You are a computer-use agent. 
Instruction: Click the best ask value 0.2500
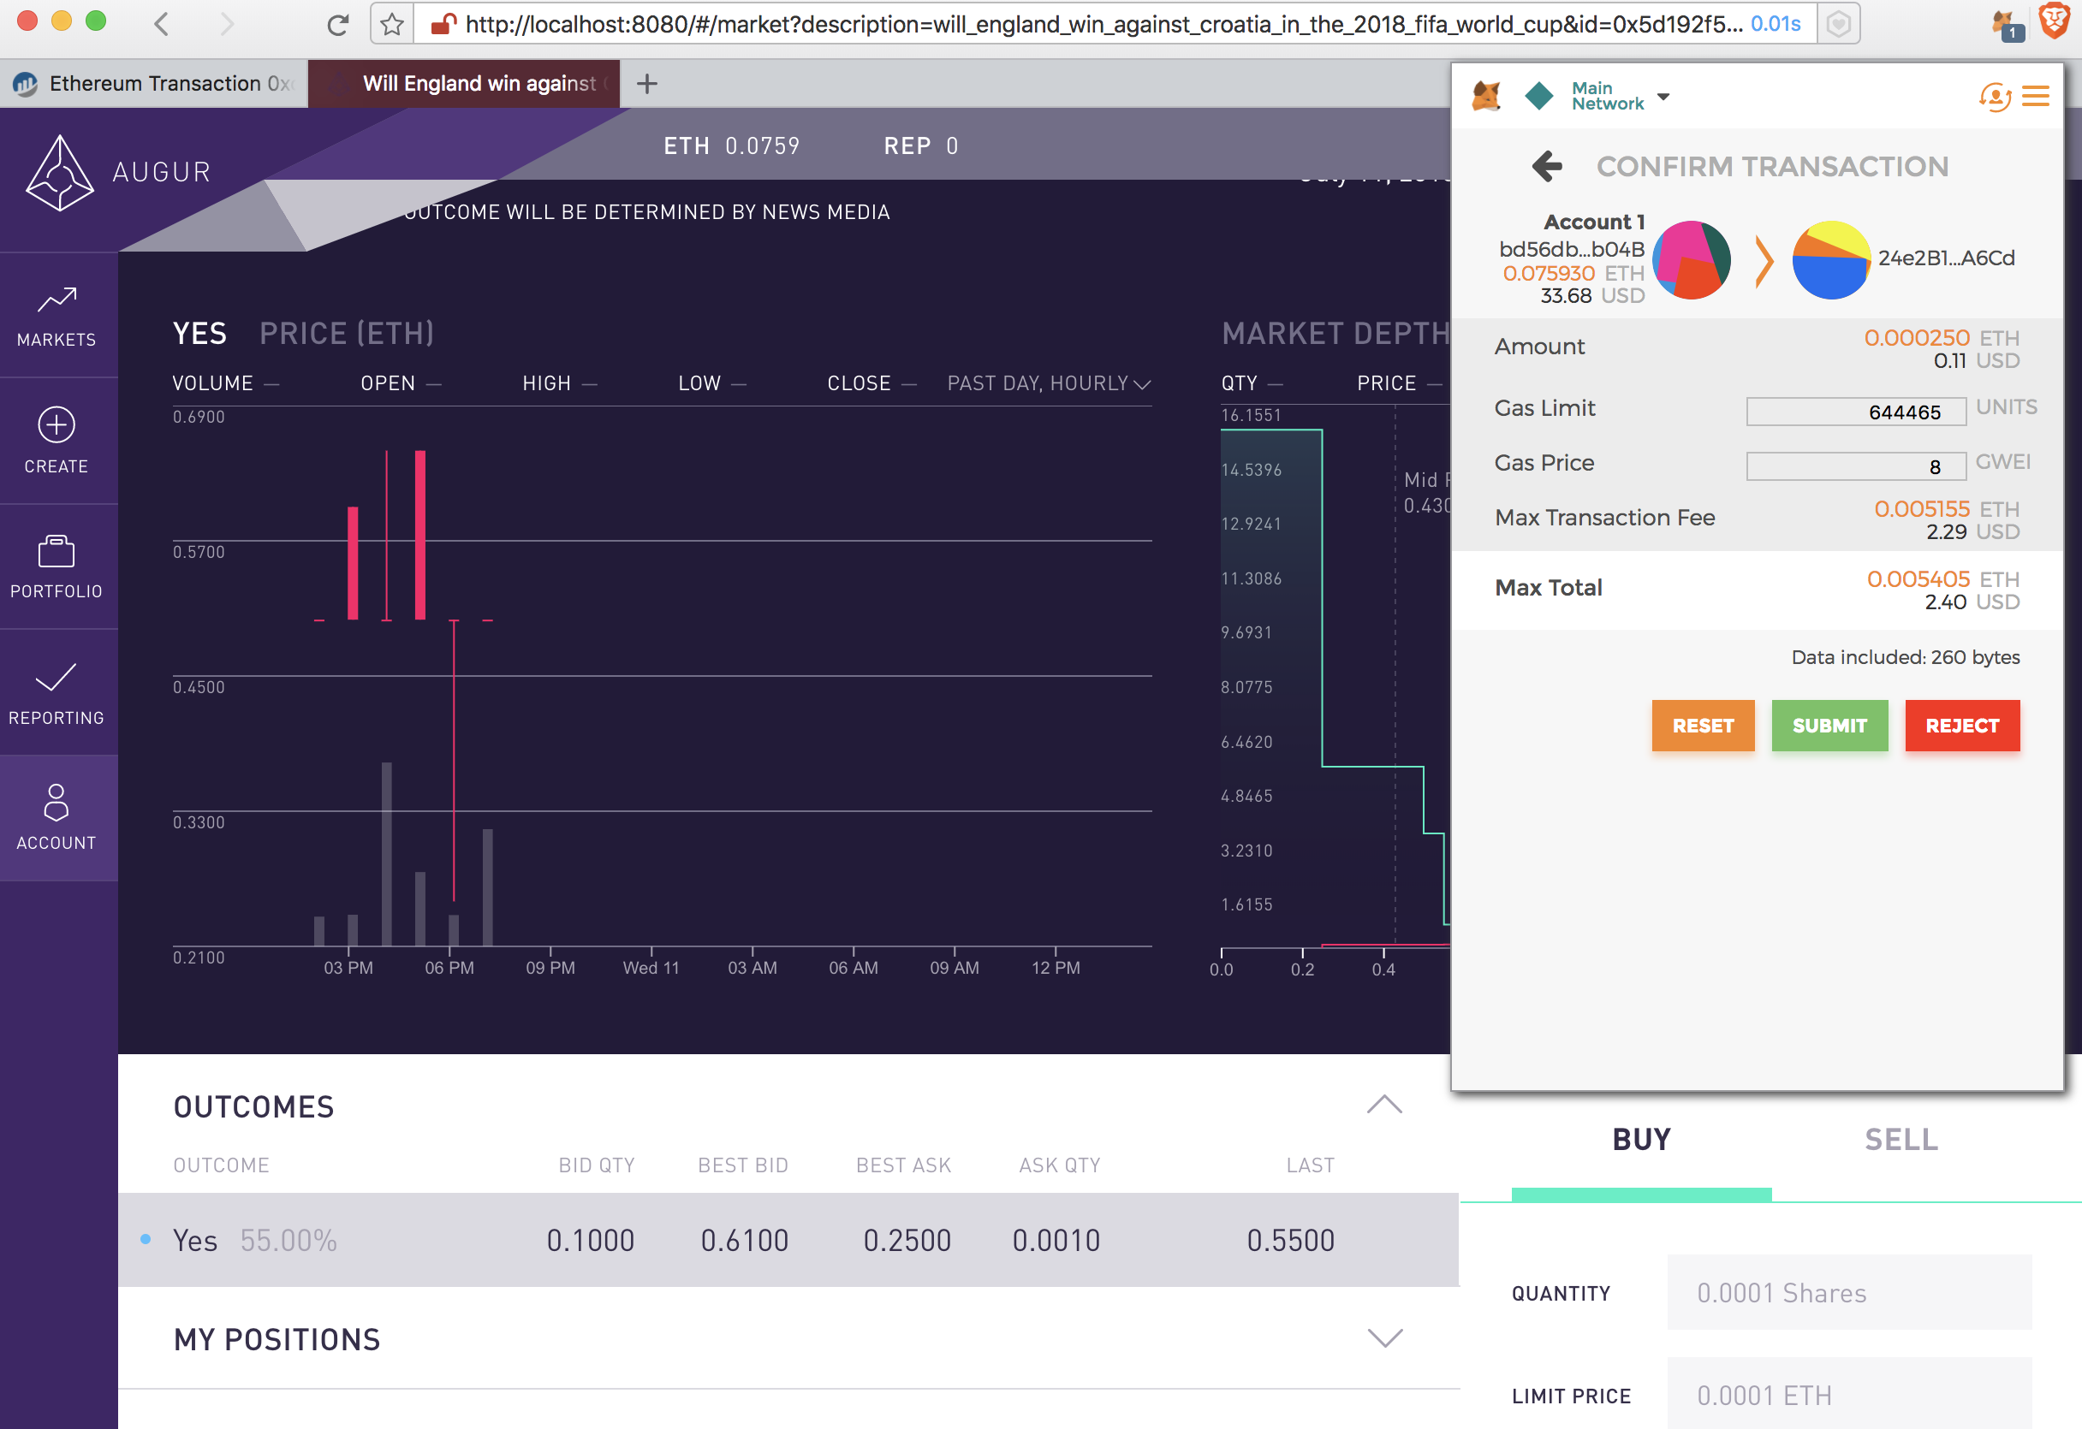coord(907,1240)
